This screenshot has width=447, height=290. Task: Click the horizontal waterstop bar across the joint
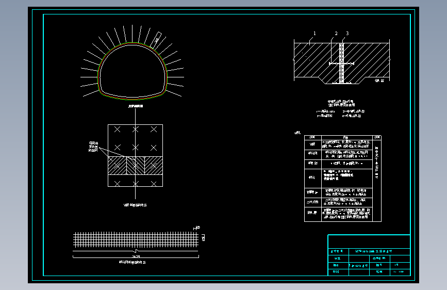(341, 63)
